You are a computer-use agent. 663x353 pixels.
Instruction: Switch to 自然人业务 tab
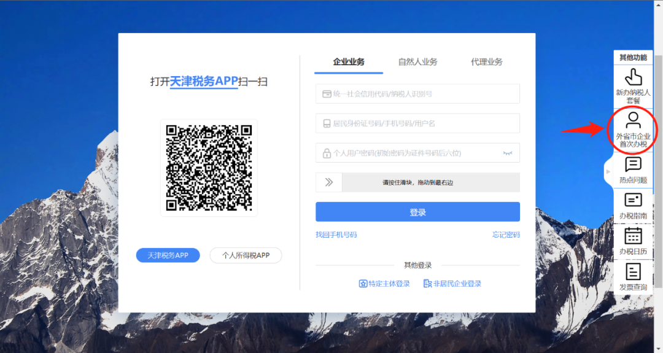click(418, 62)
